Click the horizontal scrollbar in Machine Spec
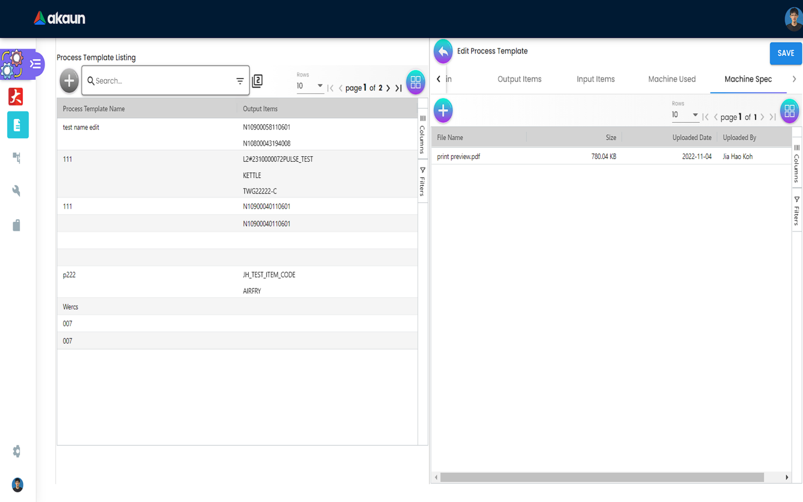803x502 pixels. (x=602, y=477)
